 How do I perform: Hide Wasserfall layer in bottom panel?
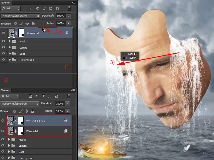pyautogui.click(x=3, y=131)
